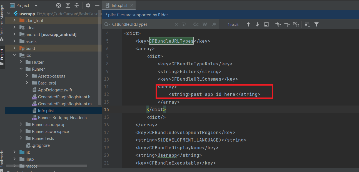The width and height of the screenshot is (359, 172).
Task: Expand the android [userapp_android] folder
Action: tap(14, 35)
